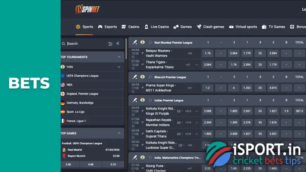Favorite Delhi Capitals match star

[133, 137]
